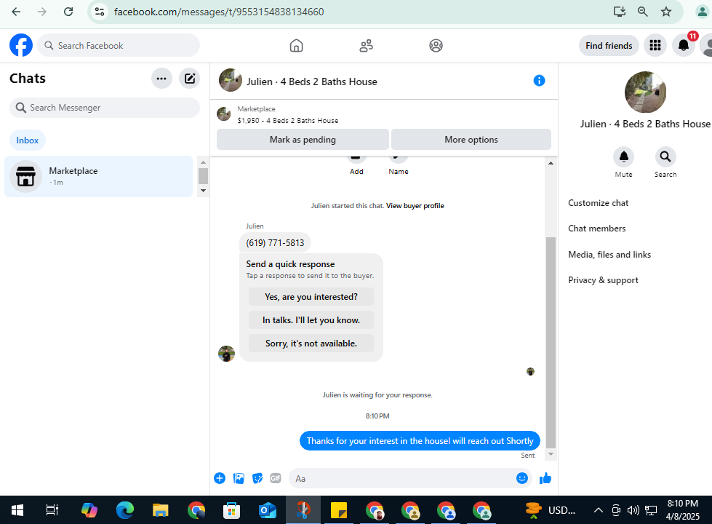Open File Explorer from taskbar

[x=160, y=510]
